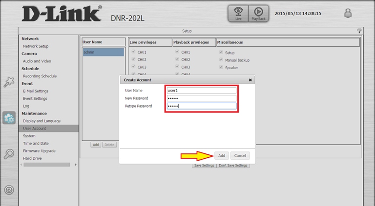Switch to Live view icon
This screenshot has height=206, width=375.
[x=239, y=14]
